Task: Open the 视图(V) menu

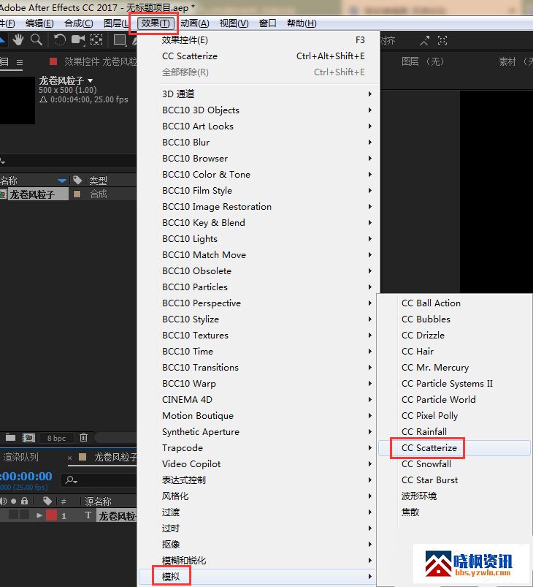Action: pyautogui.click(x=234, y=23)
